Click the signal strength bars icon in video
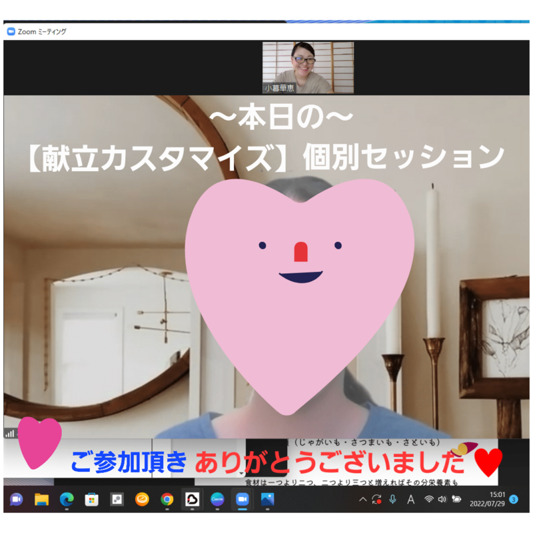Viewport: 533px width, 533px height. click(x=10, y=434)
